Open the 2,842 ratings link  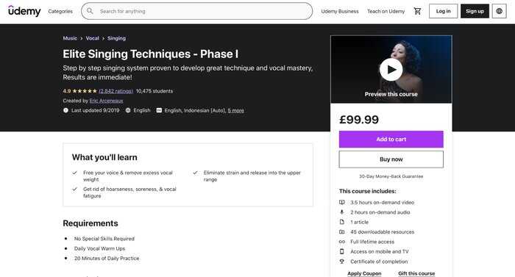coord(116,91)
